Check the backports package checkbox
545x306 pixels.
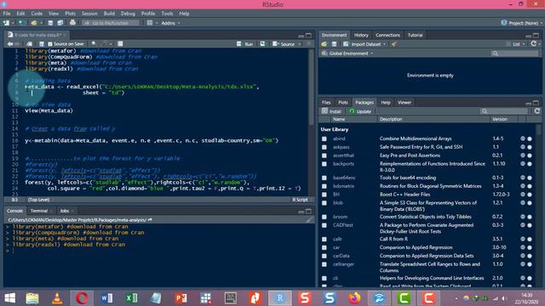tap(324, 164)
